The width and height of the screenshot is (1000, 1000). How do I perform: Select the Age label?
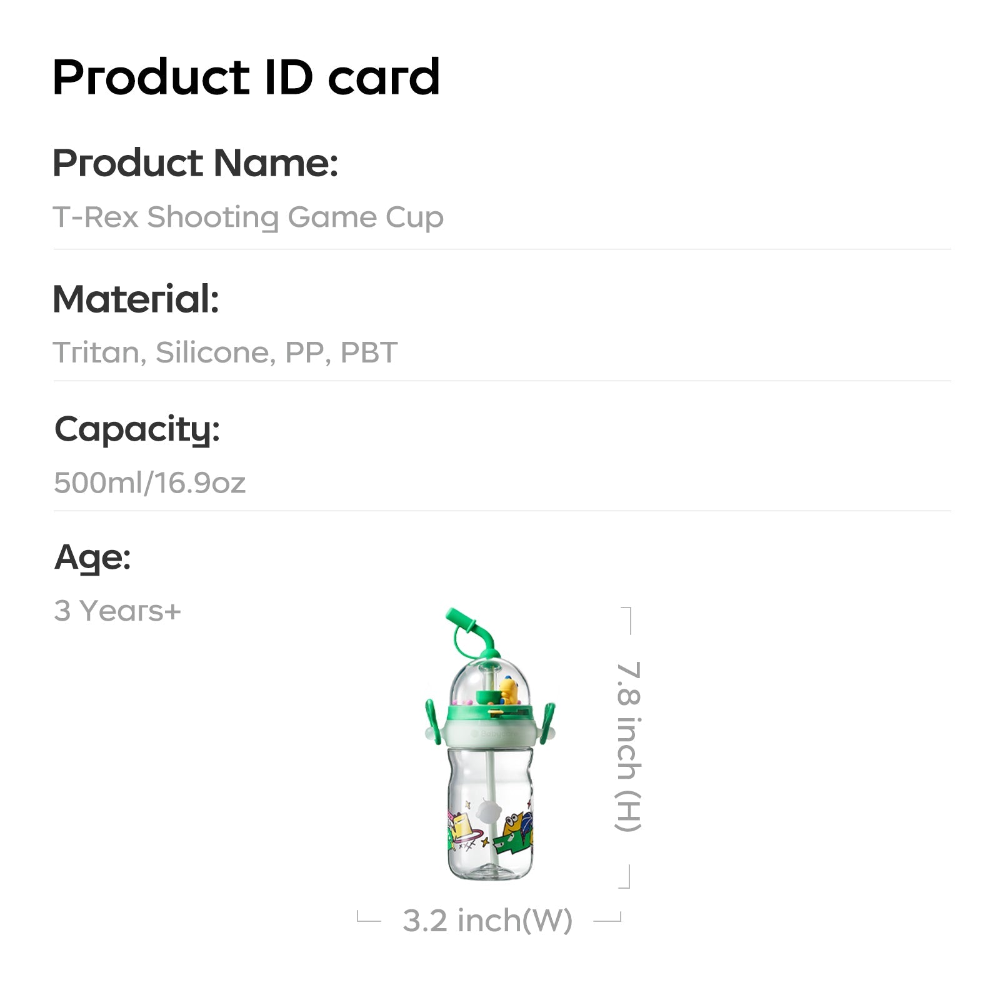(92, 557)
